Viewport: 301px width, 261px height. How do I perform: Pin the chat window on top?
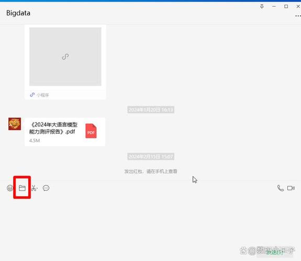[x=262, y=6]
